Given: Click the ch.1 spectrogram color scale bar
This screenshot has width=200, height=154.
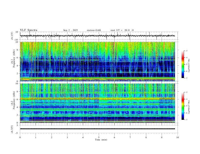Looking at the screenshot, I should coord(183,64).
